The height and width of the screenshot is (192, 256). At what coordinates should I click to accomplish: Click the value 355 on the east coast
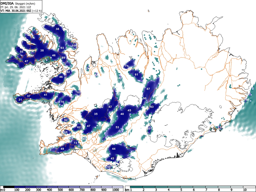[x=247, y=100]
